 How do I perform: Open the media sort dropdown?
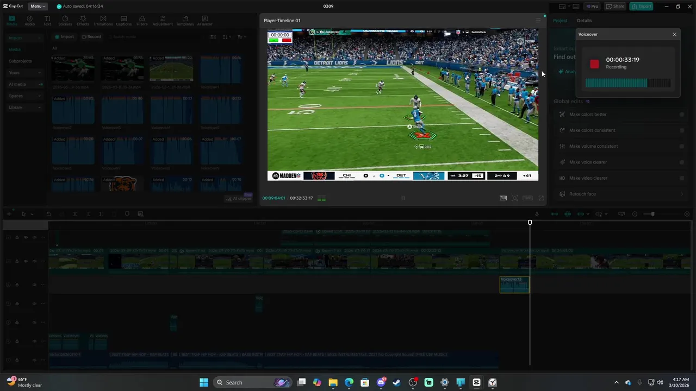(226, 37)
